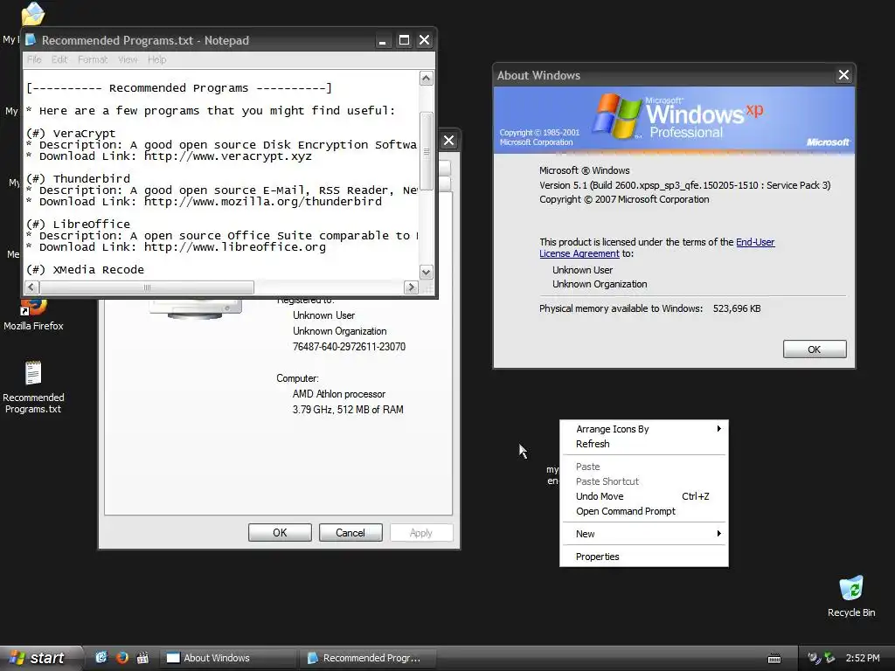The image size is (895, 671).
Task: Click the network tray icon beside the clock
Action: coord(829,658)
